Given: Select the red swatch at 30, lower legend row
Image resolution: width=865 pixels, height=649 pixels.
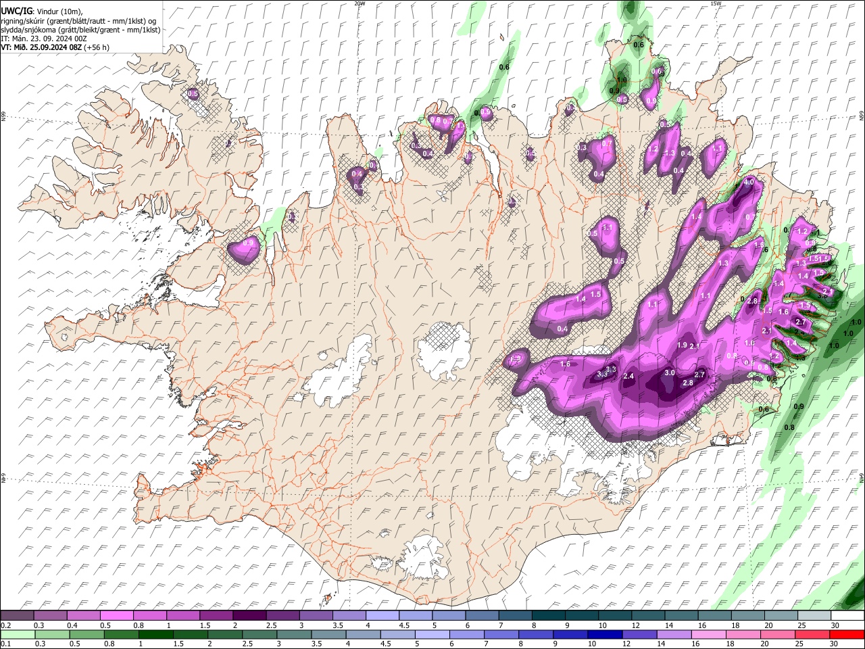Looking at the screenshot, I should tap(846, 634).
